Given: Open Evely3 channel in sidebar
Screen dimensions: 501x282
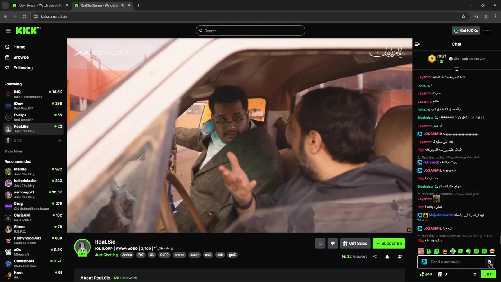Looking at the screenshot, I should point(33,117).
